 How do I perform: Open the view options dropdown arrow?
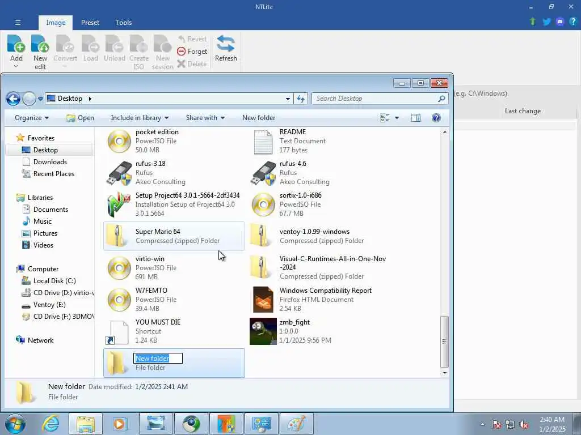[397, 118]
